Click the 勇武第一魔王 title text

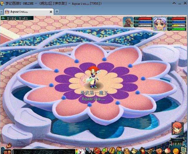(94, 93)
